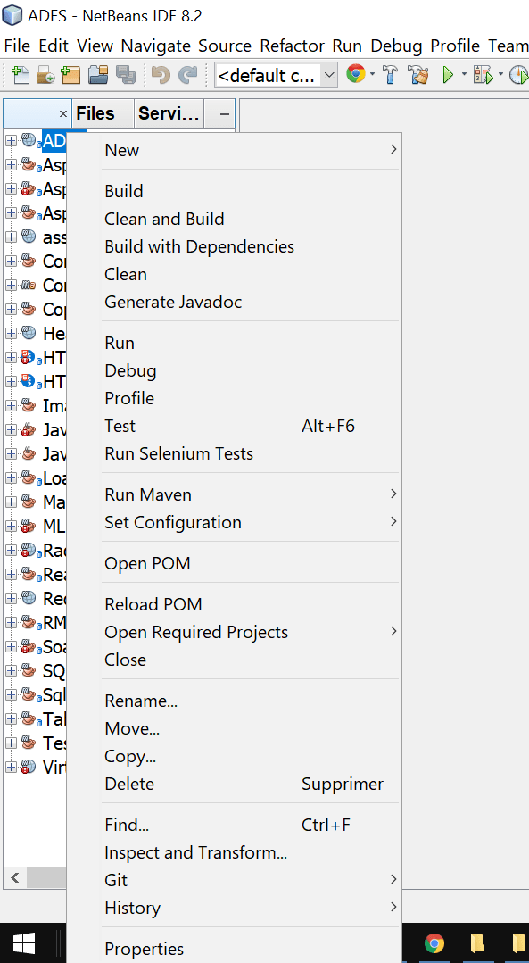Screen dimensions: 529x963
Task: Click the Save All toolbar icon
Action: [x=123, y=75]
